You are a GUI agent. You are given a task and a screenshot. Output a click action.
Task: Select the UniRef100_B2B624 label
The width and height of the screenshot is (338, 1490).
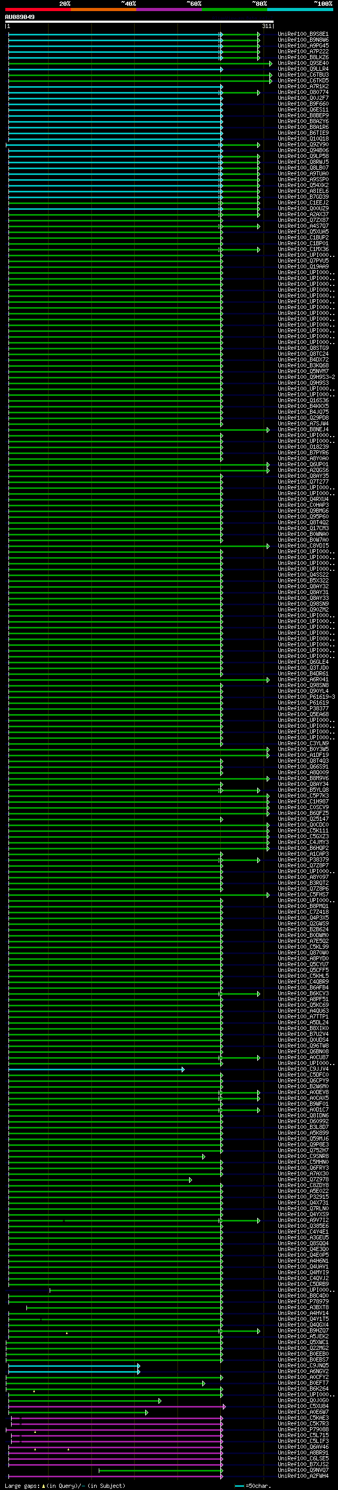click(x=303, y=929)
